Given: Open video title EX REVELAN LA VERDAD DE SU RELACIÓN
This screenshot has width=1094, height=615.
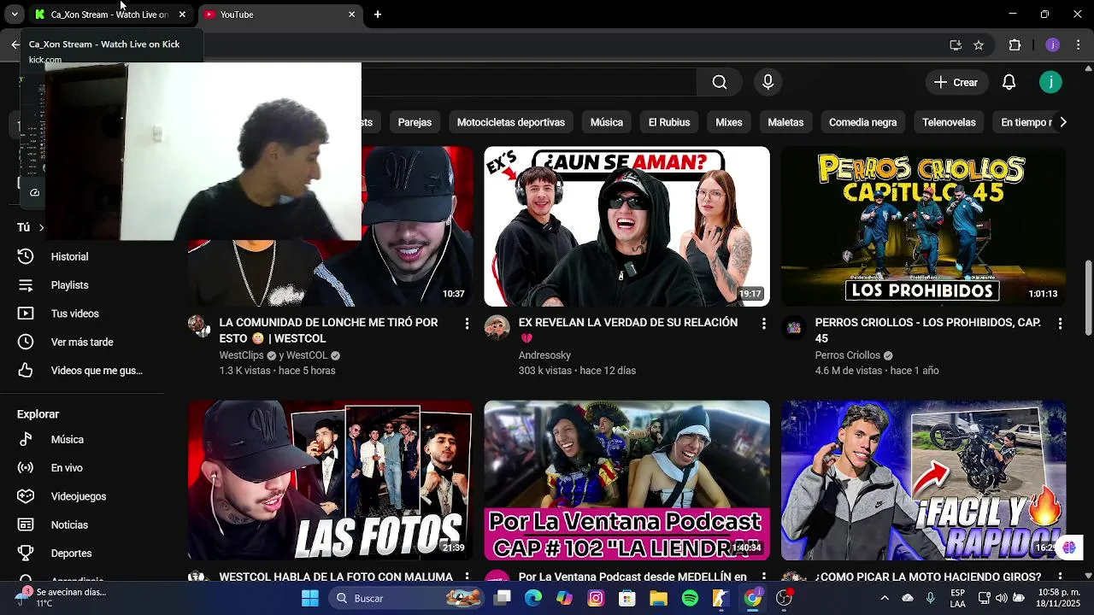Looking at the screenshot, I should (x=628, y=330).
